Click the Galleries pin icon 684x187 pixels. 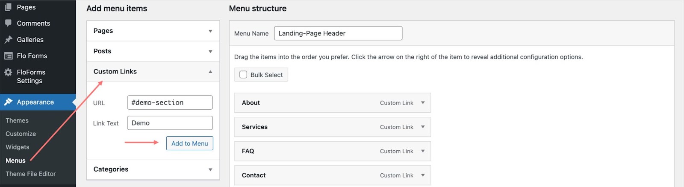[x=8, y=39]
